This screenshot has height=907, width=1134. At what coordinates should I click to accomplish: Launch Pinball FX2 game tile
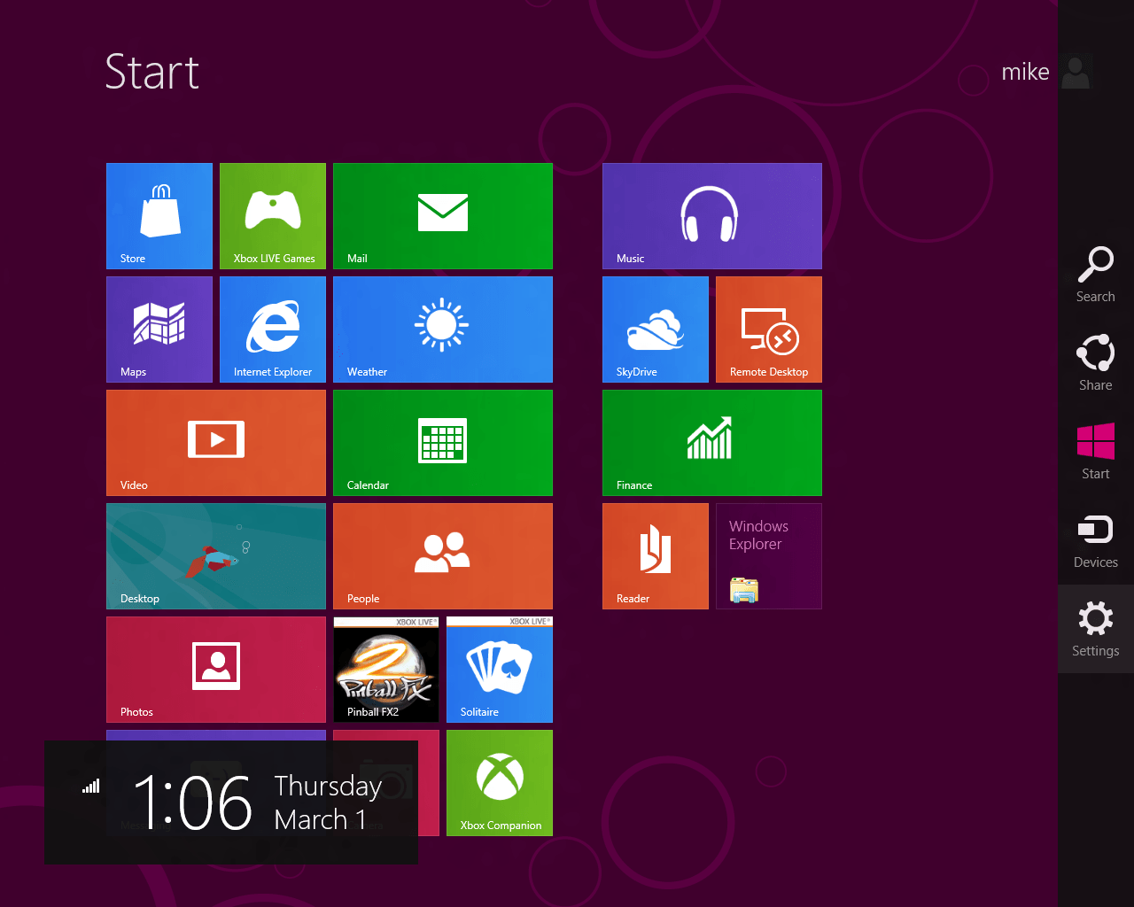click(386, 670)
